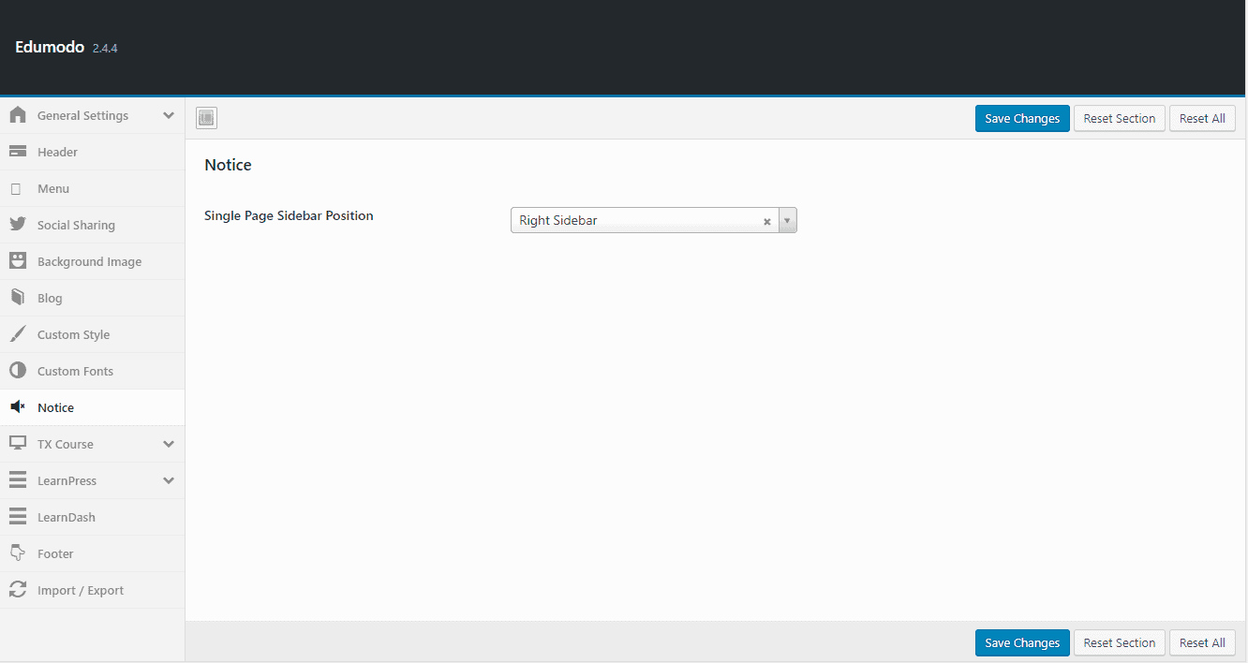Expand the LearnPress submenu chevron

tap(169, 480)
